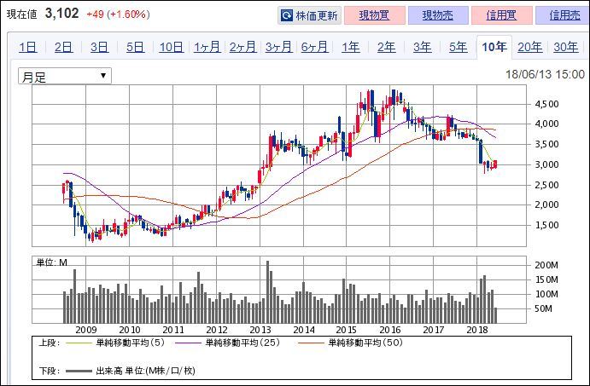Switch chart to 2ヶ月 period

[242, 48]
